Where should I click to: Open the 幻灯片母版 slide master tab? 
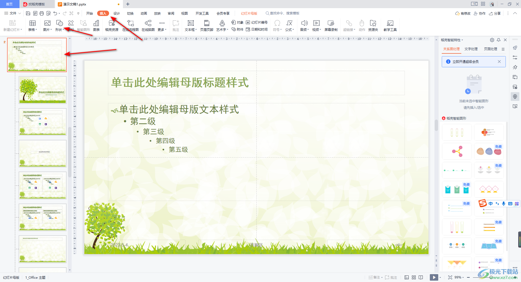tap(249, 13)
